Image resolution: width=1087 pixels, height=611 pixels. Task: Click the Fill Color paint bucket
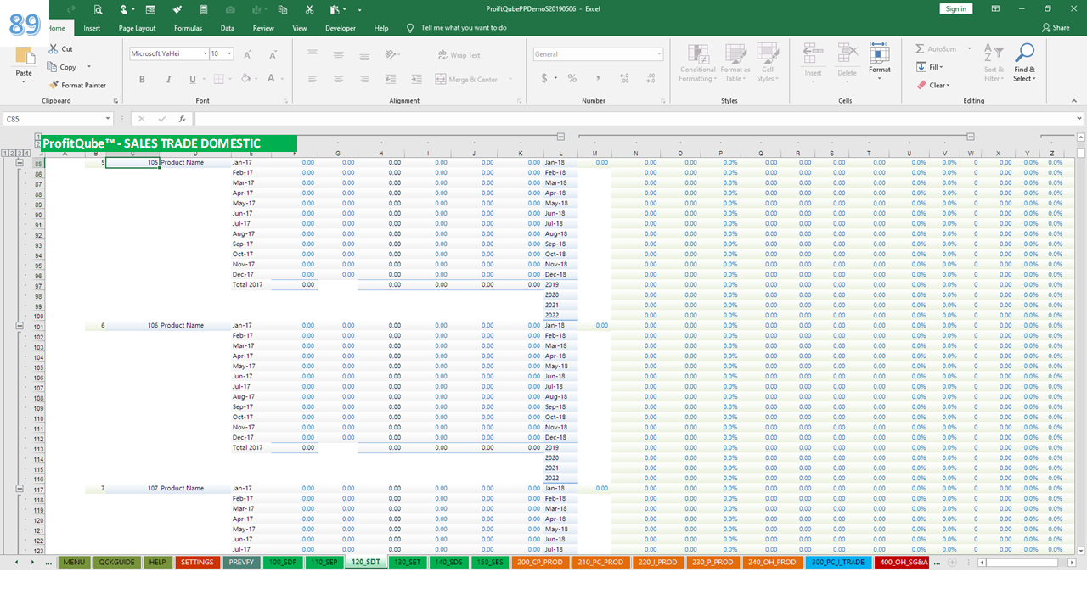(x=245, y=79)
